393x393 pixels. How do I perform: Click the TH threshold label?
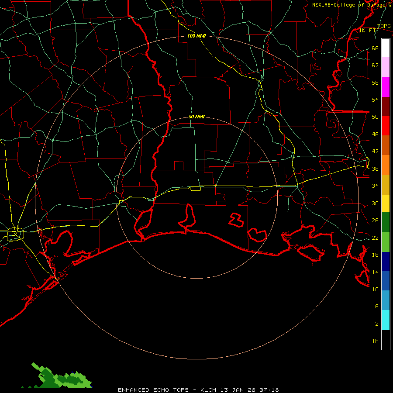(375, 341)
